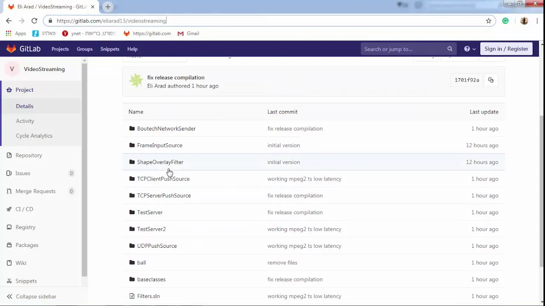Viewport: 545px width, 306px height.
Task: Click 'working mpeg2 ts low latency' for TCPClientPushSource
Action: pyautogui.click(x=304, y=179)
